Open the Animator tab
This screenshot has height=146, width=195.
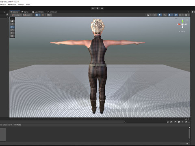pyautogui.click(x=52, y=12)
